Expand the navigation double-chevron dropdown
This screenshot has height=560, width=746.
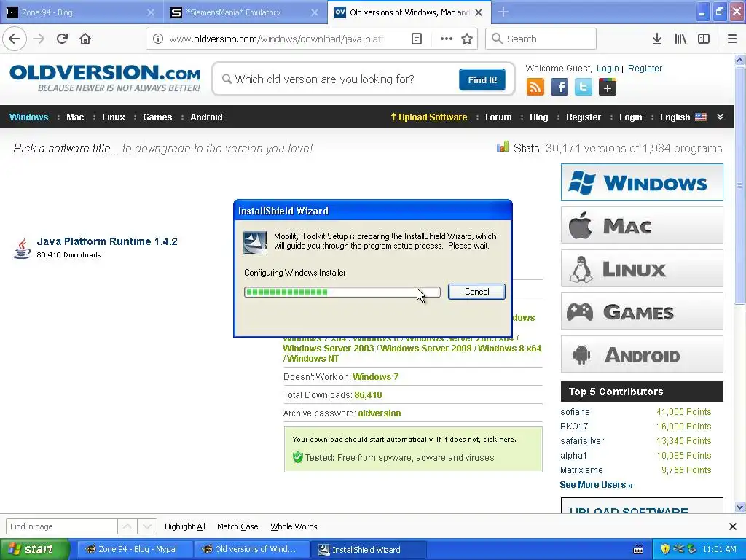[x=721, y=117]
